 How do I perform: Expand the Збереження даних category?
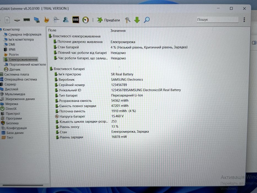coord(18,99)
